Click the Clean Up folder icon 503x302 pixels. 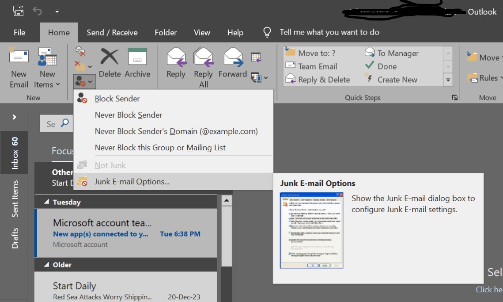(80, 66)
